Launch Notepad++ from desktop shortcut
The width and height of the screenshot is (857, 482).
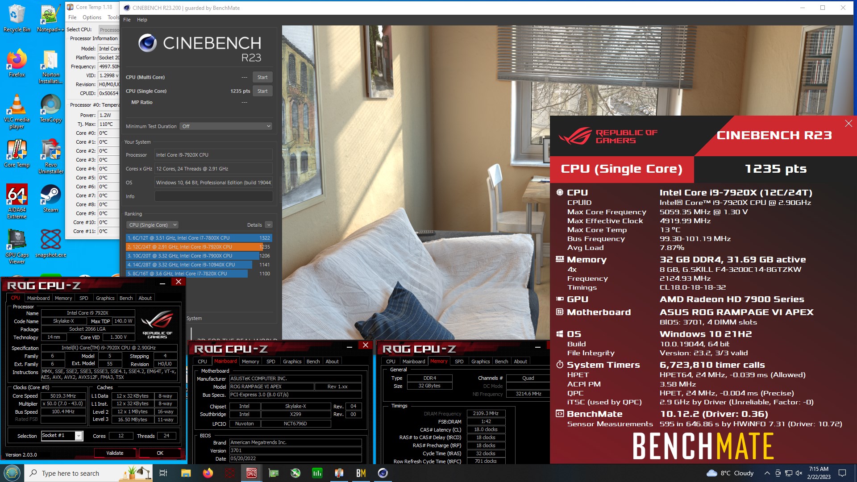coord(50,18)
